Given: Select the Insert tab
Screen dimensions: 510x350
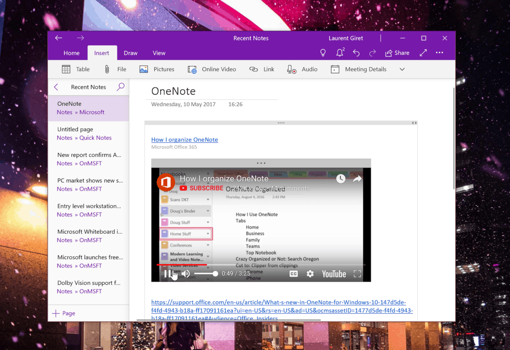Looking at the screenshot, I should pos(102,53).
